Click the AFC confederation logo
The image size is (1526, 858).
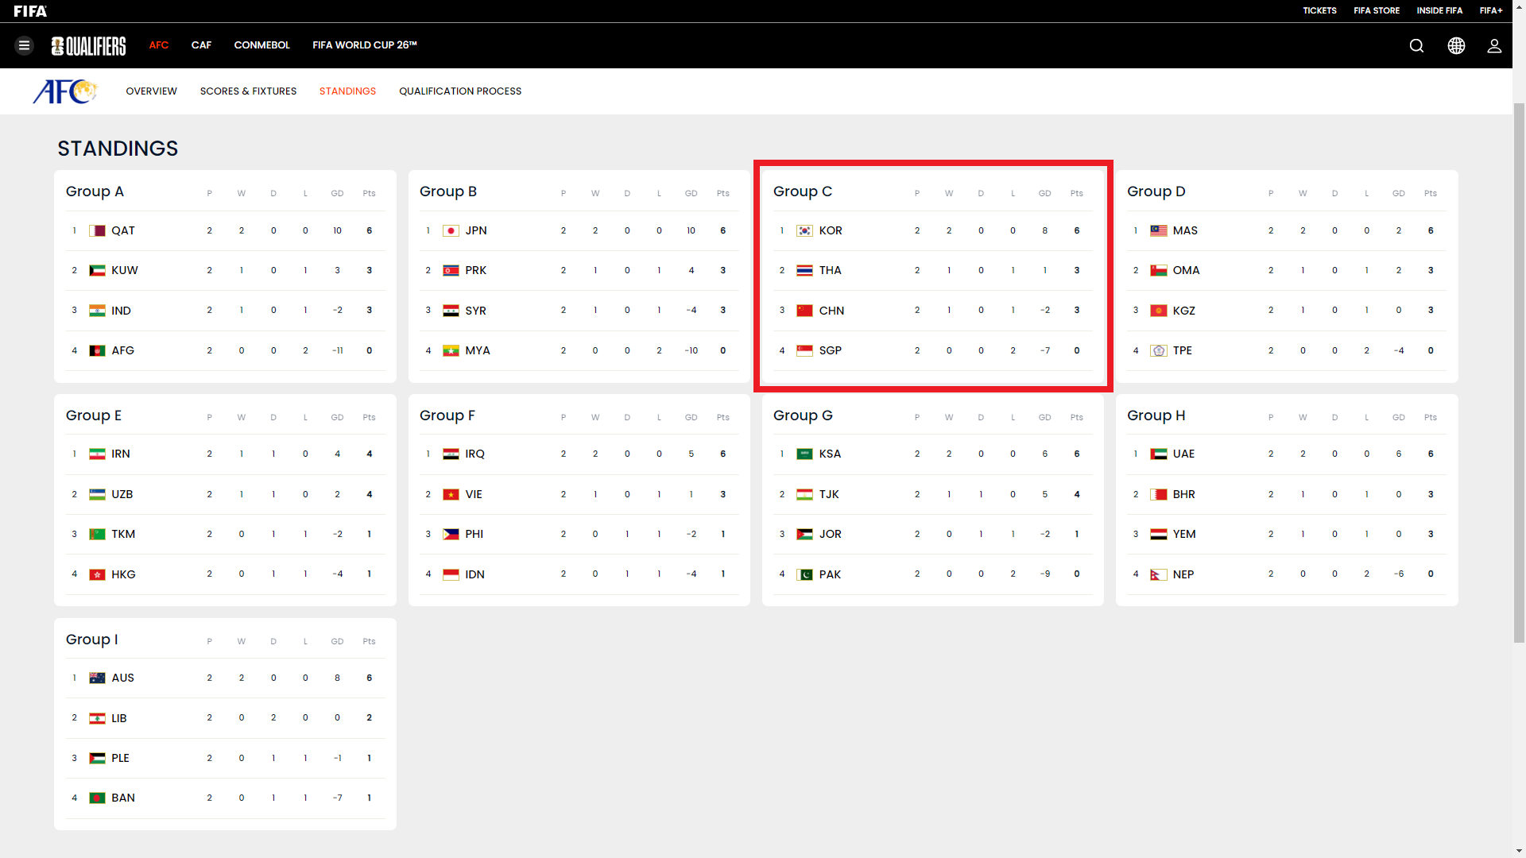65,91
